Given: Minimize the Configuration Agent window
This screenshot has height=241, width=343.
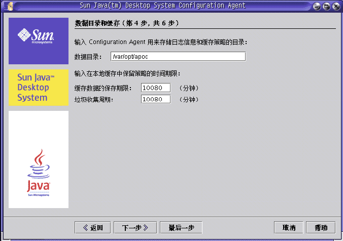Looking at the screenshot, I should tap(317, 6).
